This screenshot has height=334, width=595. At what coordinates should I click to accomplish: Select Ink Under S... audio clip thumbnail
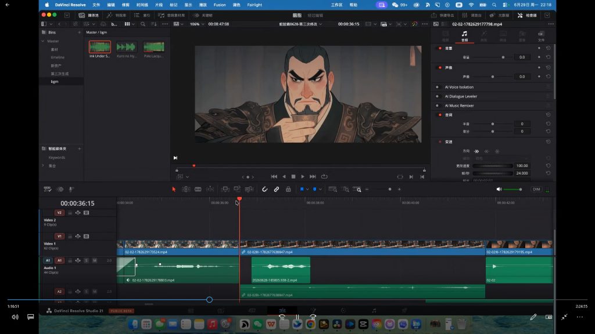tap(100, 47)
